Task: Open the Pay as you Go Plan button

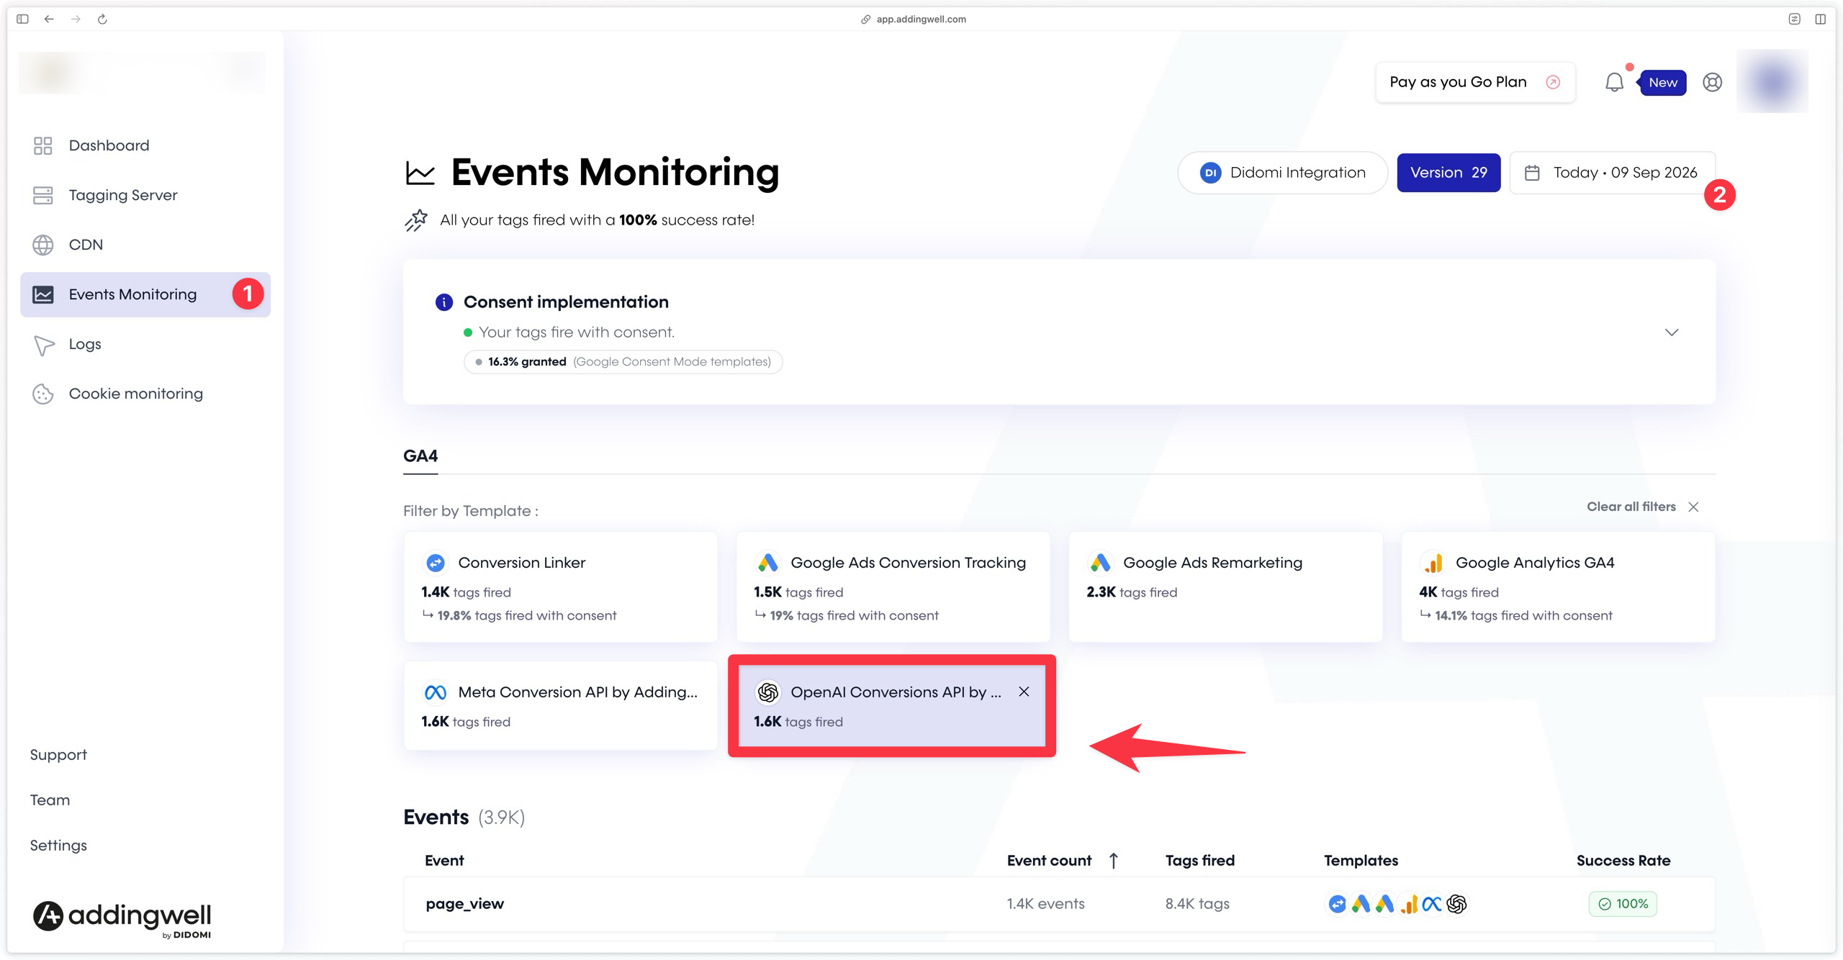Action: 1474,82
